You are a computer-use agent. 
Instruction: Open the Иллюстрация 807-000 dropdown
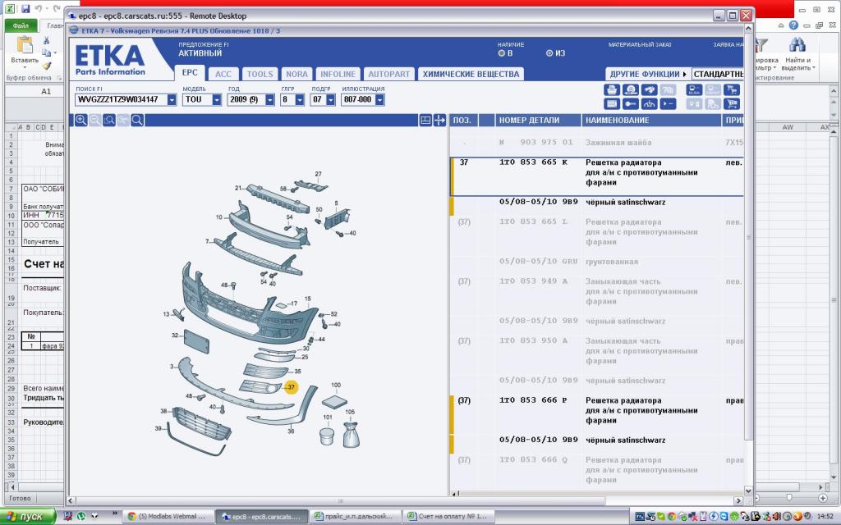379,99
